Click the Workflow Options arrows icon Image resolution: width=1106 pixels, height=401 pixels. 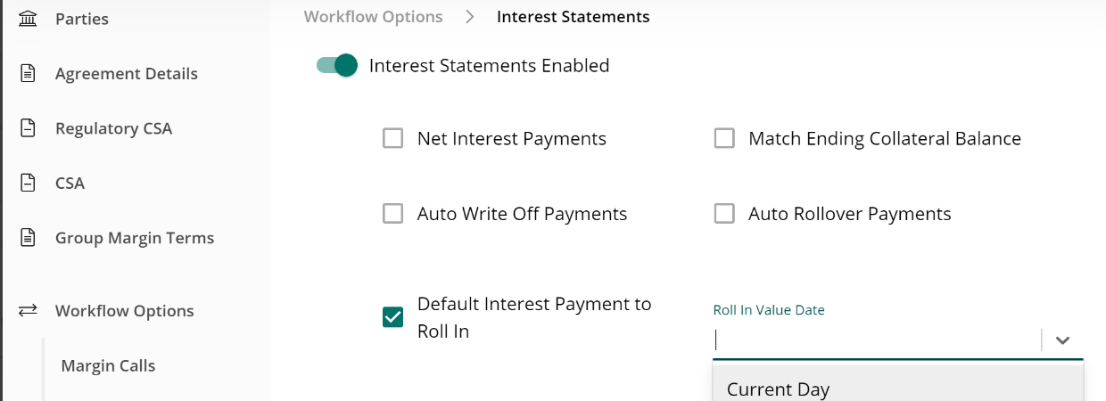click(29, 310)
